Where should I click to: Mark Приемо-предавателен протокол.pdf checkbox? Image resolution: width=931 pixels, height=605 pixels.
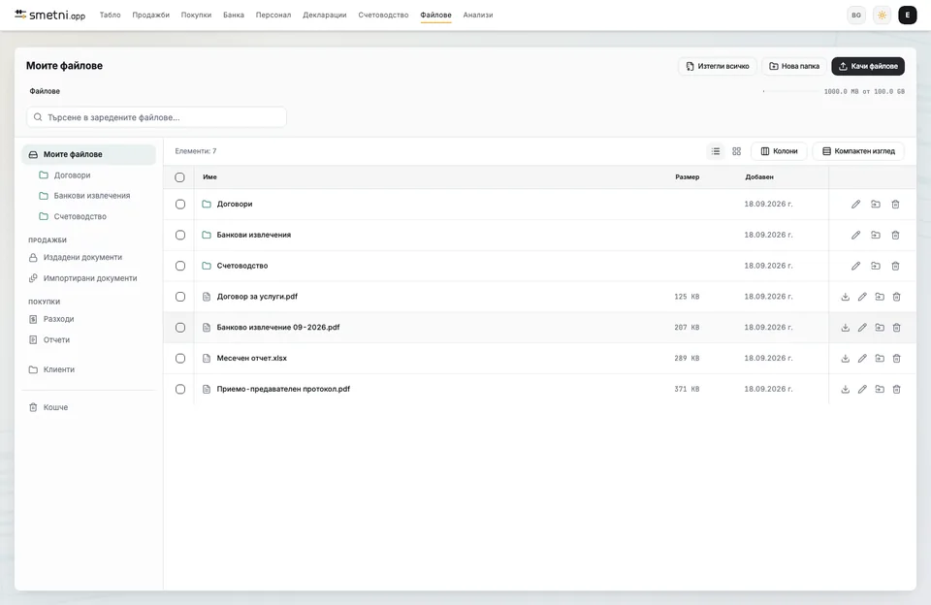[x=180, y=390]
